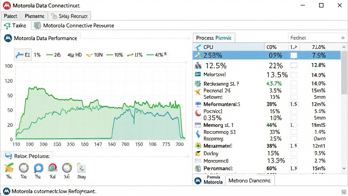Click the Motorola logo in title bar

click(x=7, y=5)
